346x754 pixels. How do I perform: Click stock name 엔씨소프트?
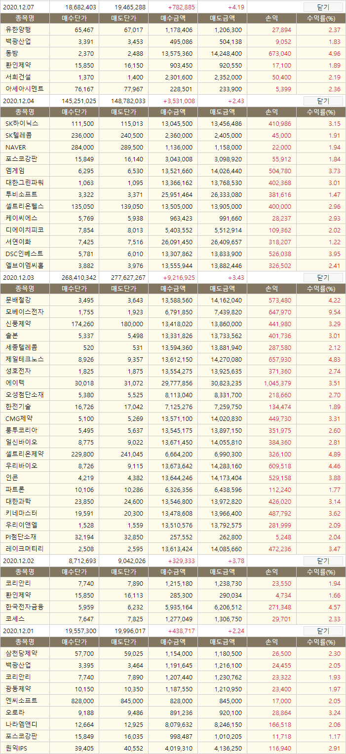click(21, 701)
